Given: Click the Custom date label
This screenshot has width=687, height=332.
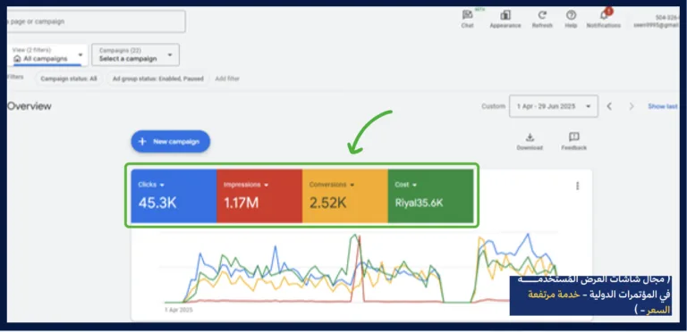Looking at the screenshot, I should coord(494,106).
